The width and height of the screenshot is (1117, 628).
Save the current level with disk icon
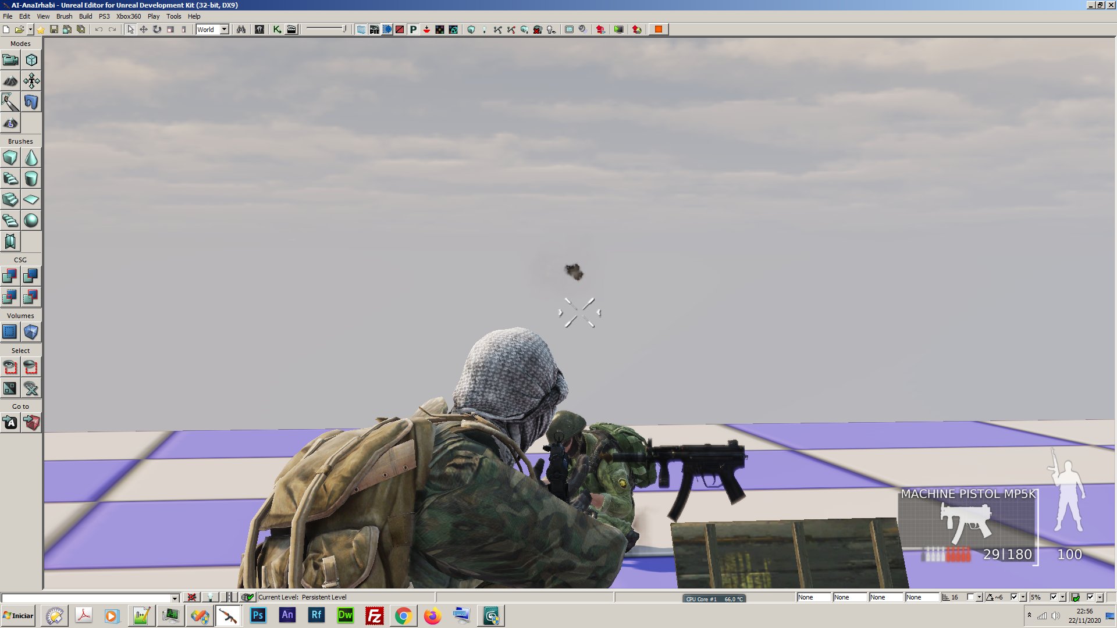[54, 29]
